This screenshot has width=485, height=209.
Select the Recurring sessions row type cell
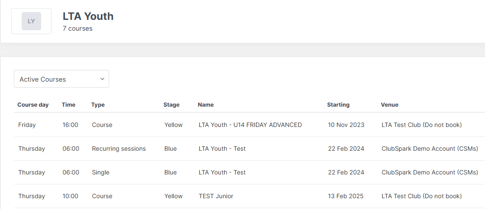click(x=119, y=149)
